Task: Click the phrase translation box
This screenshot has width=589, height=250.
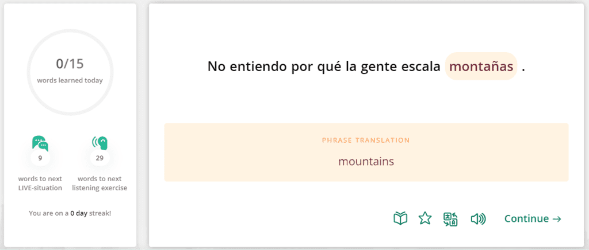Action: click(366, 152)
